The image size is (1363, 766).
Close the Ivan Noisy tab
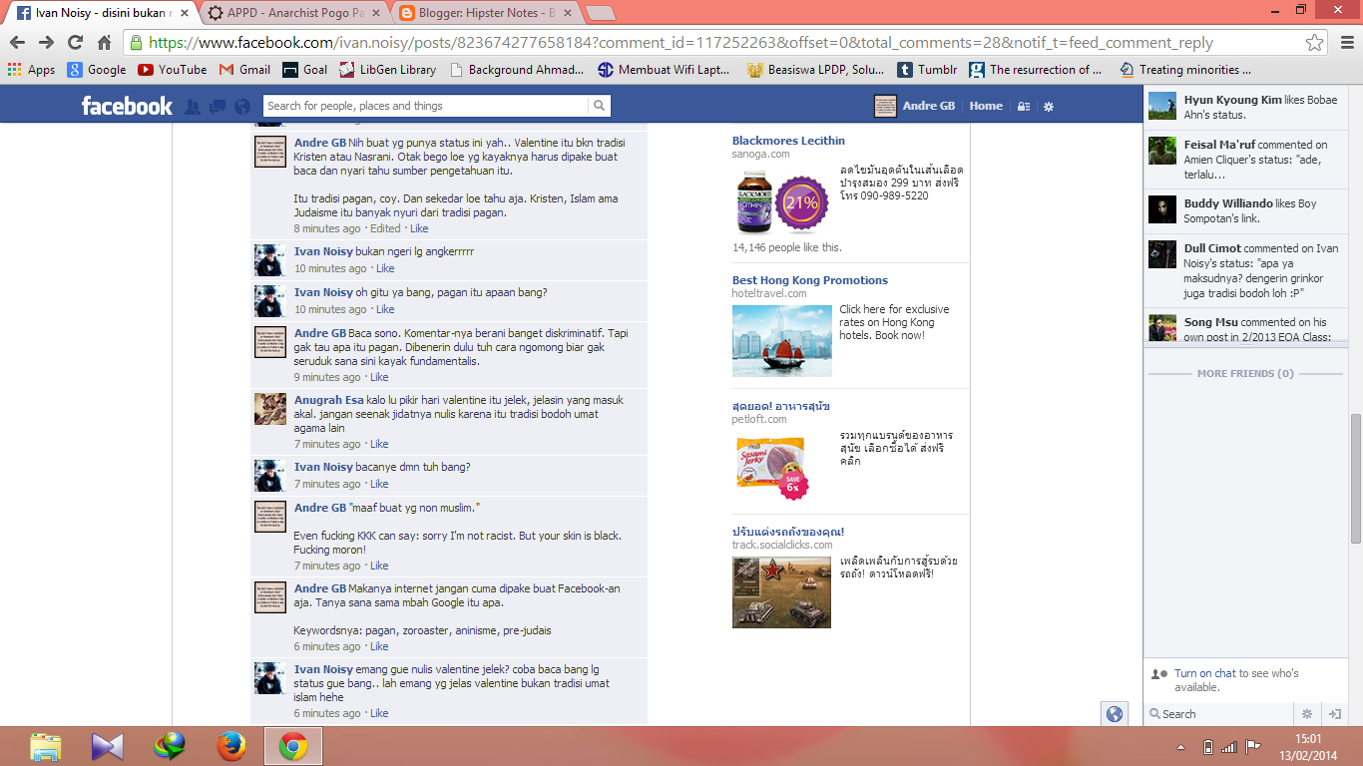(x=184, y=13)
